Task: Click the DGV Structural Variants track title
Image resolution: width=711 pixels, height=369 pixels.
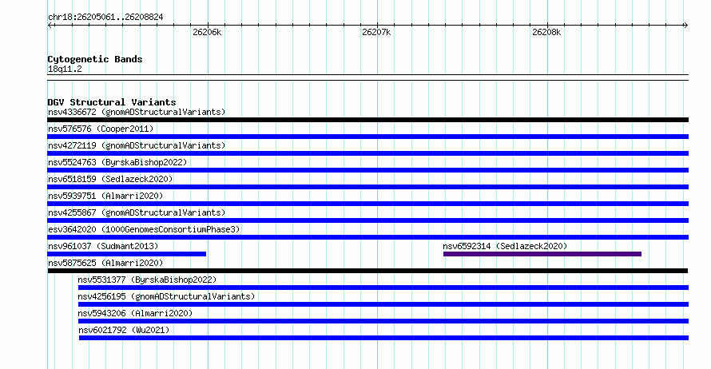Action: (x=112, y=102)
